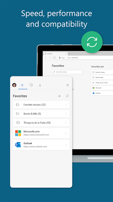Image resolution: width=113 pixels, height=202 pixels.
Task: Open more options for Outlook entry
Action: [x=66, y=145]
